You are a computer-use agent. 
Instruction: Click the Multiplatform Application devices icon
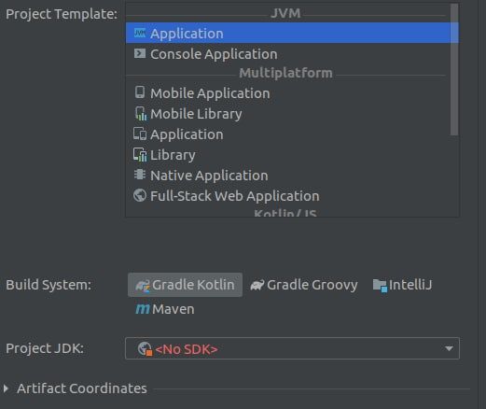click(140, 134)
